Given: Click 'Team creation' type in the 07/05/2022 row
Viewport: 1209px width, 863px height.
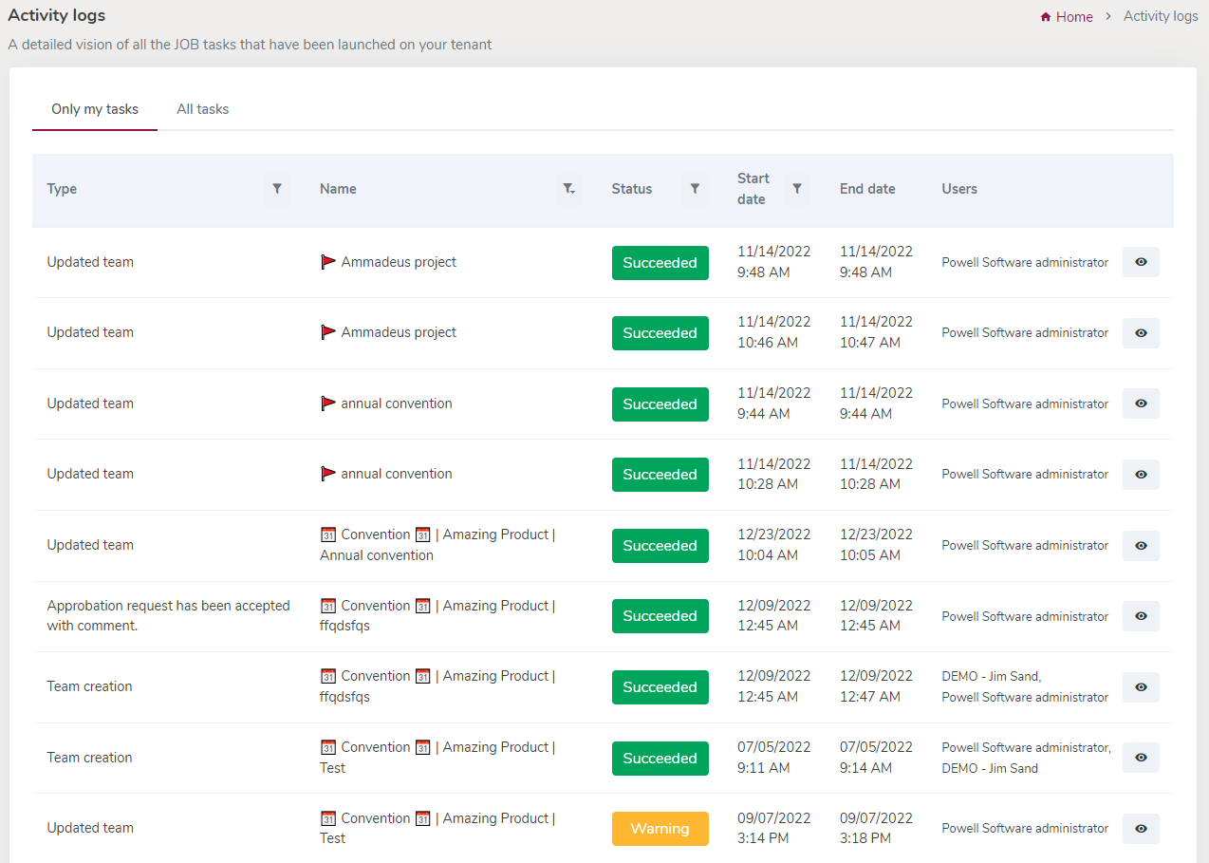Looking at the screenshot, I should point(90,758).
